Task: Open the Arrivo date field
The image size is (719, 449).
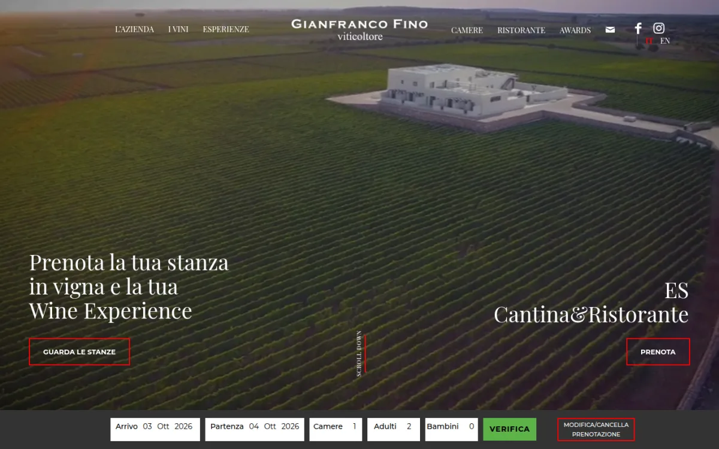Action: [x=155, y=429]
